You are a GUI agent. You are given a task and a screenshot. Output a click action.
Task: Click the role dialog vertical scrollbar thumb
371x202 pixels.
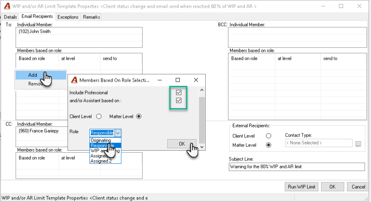tap(202, 120)
